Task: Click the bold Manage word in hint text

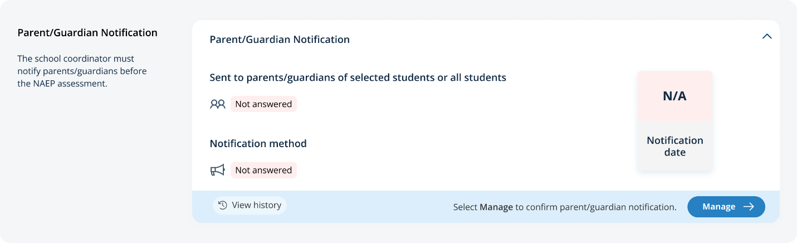Action: tap(496, 207)
